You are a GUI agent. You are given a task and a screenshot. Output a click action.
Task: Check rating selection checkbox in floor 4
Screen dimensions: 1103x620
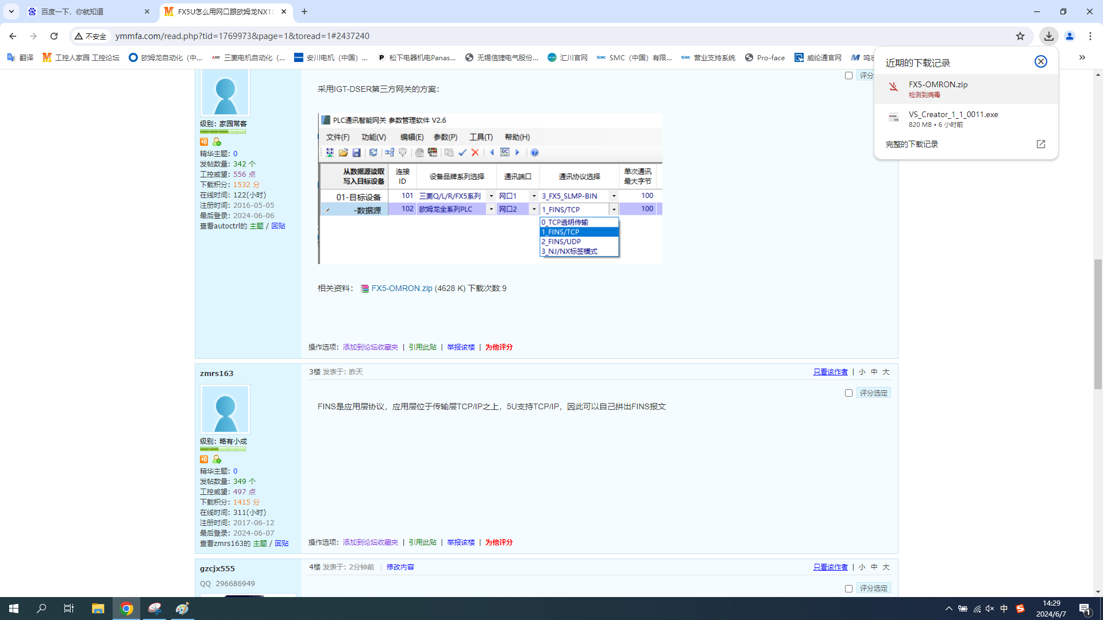(x=849, y=588)
